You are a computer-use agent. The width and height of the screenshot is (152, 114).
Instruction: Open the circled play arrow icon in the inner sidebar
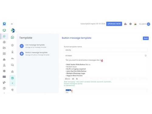12,45
